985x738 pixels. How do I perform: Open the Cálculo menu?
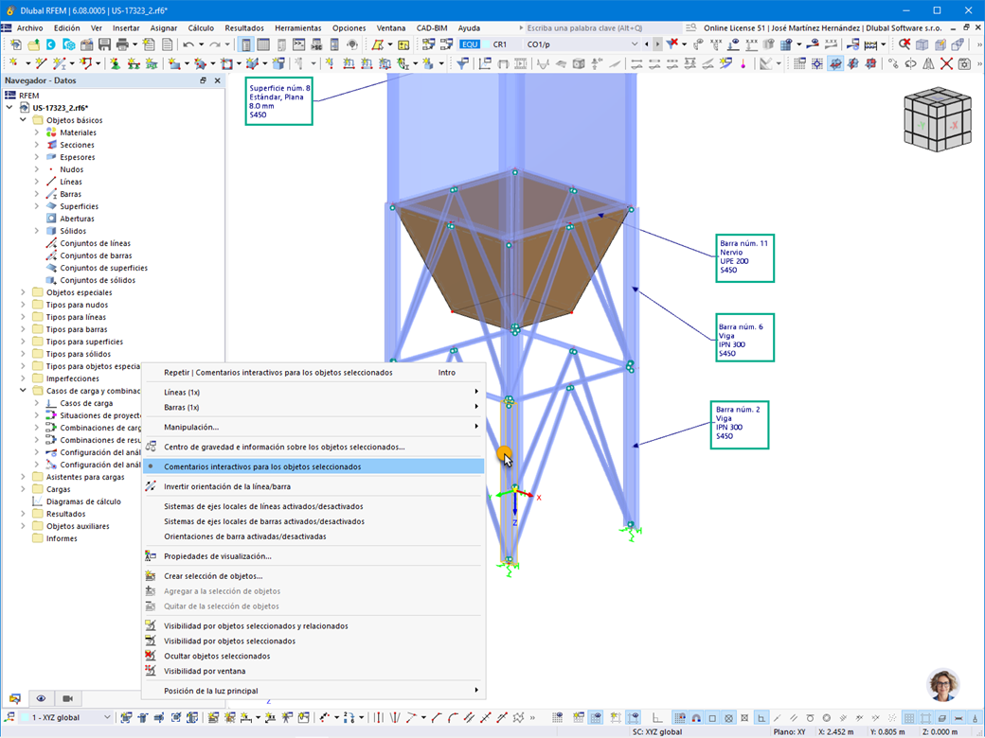pyautogui.click(x=201, y=28)
